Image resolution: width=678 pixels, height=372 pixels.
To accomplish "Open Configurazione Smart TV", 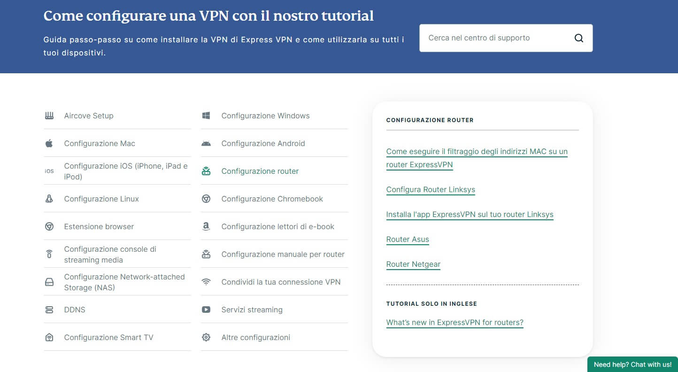I will point(109,337).
